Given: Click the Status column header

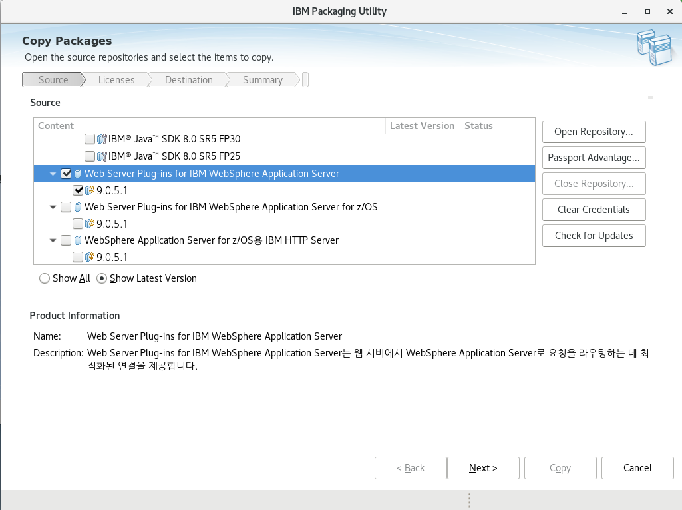Looking at the screenshot, I should [498, 126].
